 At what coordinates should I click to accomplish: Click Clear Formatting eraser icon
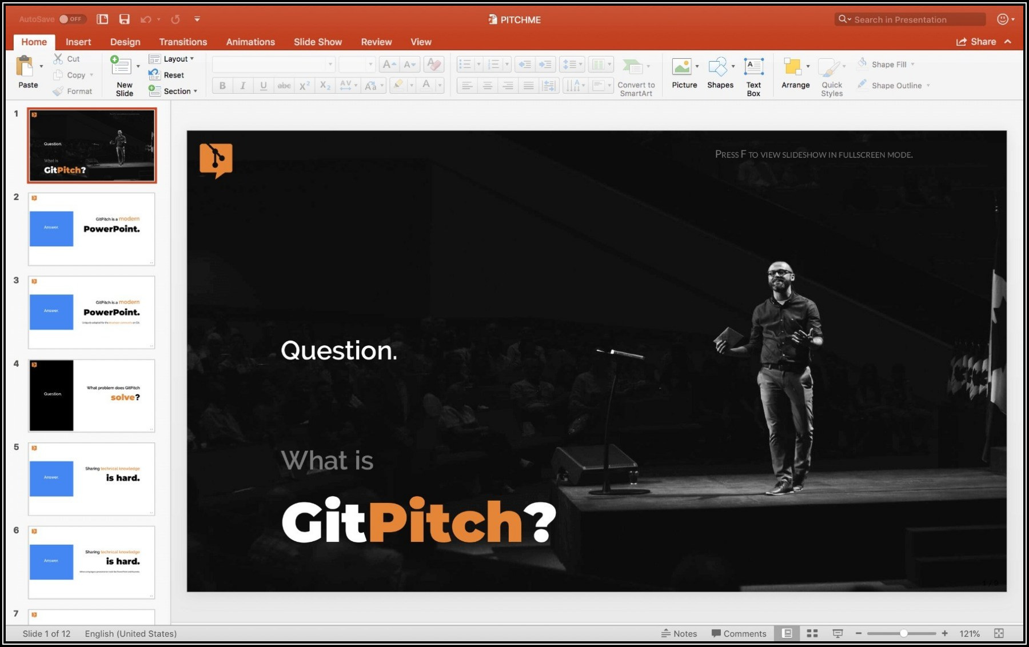pos(434,65)
